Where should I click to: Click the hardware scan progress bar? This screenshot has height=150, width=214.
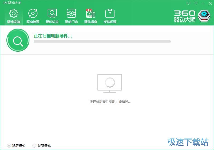(102, 42)
